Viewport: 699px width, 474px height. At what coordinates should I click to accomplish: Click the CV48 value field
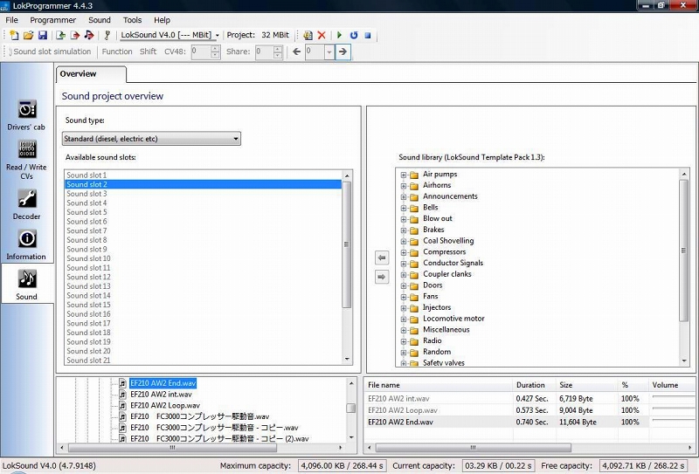[201, 52]
